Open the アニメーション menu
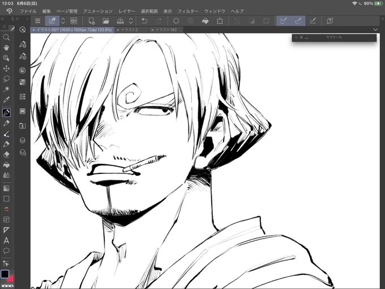 click(x=98, y=11)
